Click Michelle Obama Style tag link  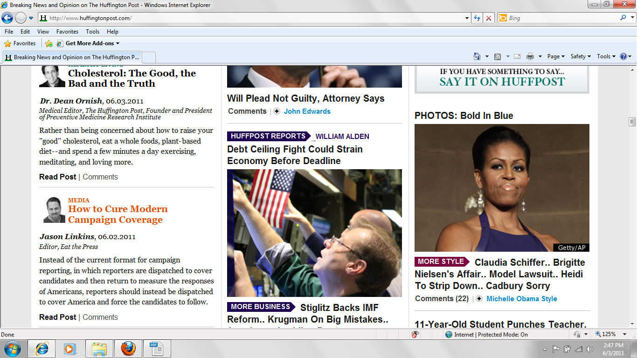(x=522, y=299)
